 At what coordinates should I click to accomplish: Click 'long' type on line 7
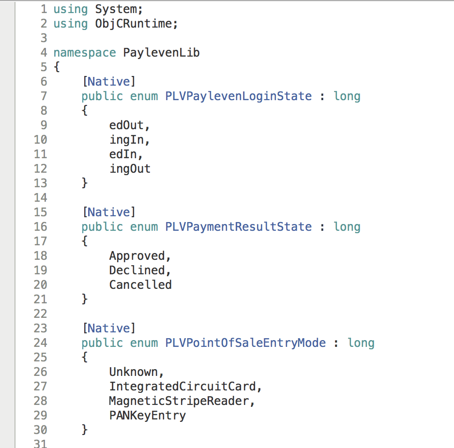[347, 96]
